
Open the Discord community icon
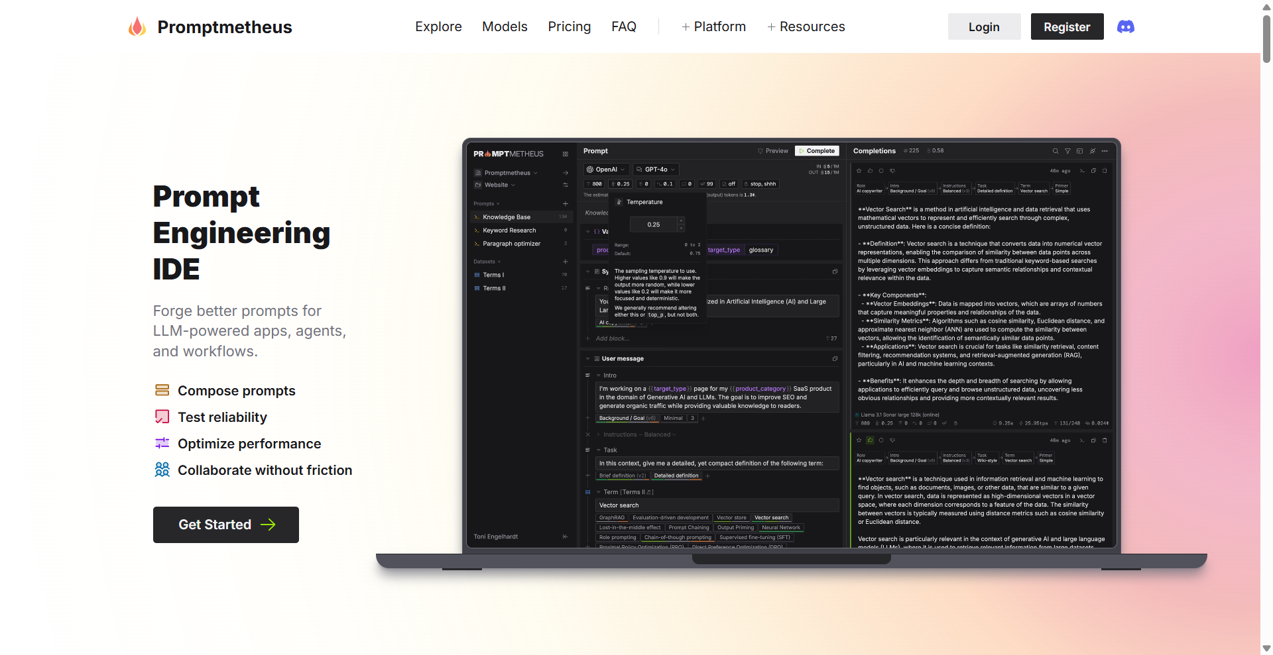[x=1125, y=27]
